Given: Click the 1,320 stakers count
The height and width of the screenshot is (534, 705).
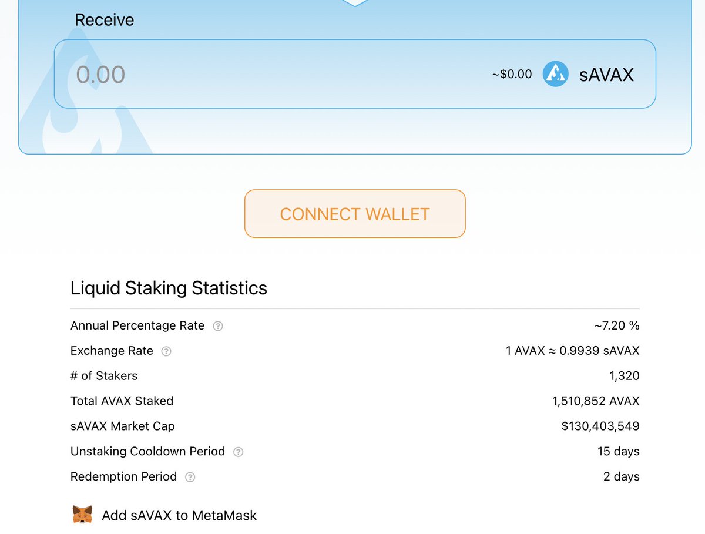Looking at the screenshot, I should pos(625,376).
